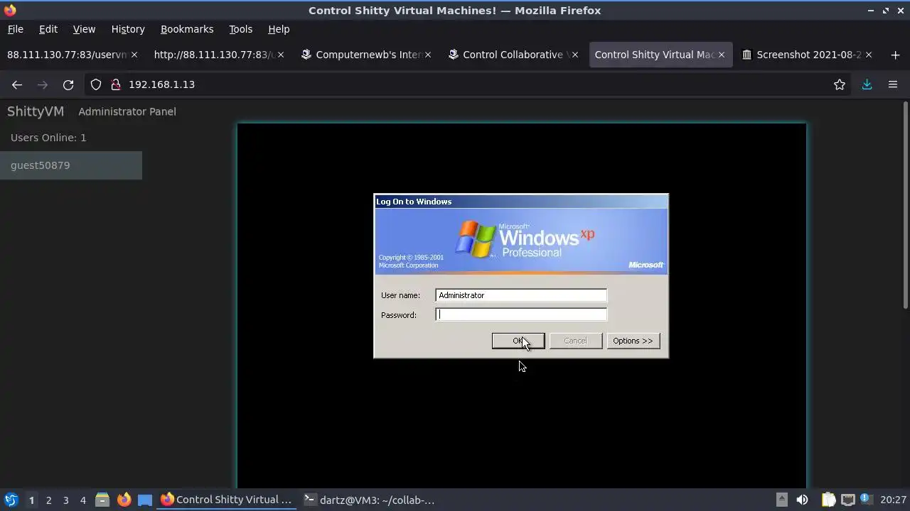Open the volume speaker tray icon
Viewport: 910px width, 511px height.
(x=802, y=500)
